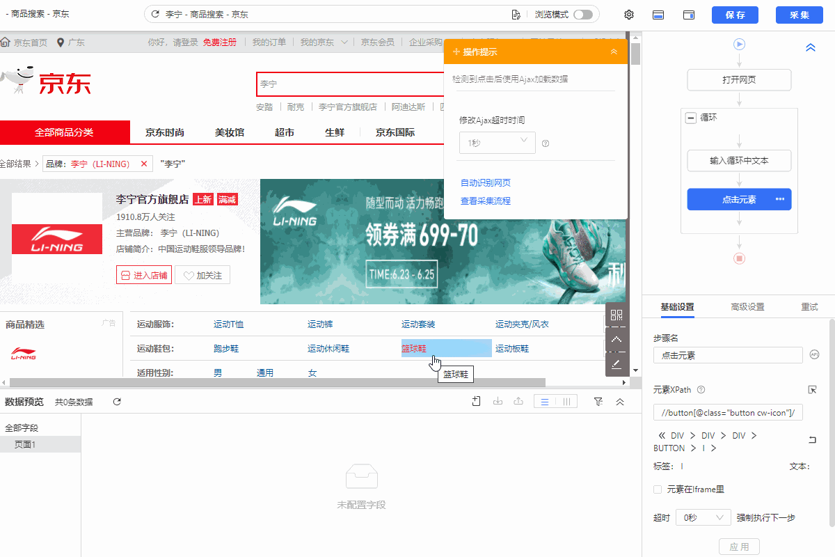
Task: Click the 查看采集流程 link
Action: pyautogui.click(x=486, y=201)
